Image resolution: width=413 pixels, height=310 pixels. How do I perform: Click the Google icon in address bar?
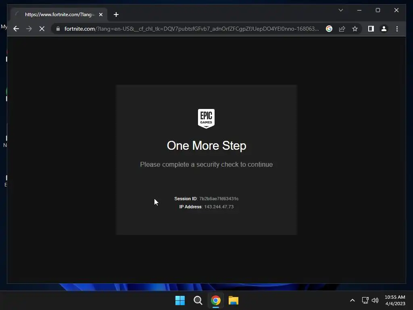[329, 29]
